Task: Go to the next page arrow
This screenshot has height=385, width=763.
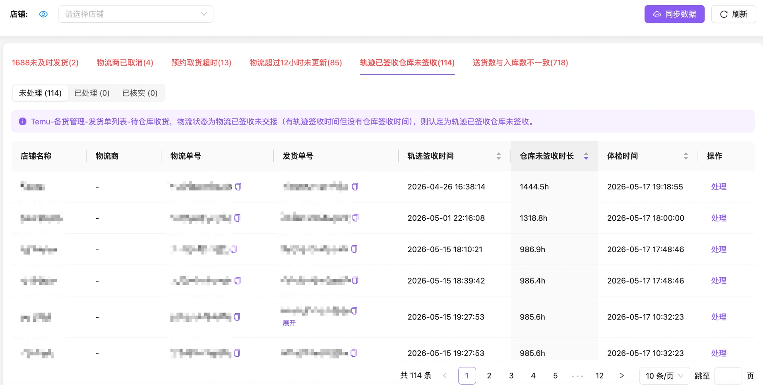Action: coord(622,376)
